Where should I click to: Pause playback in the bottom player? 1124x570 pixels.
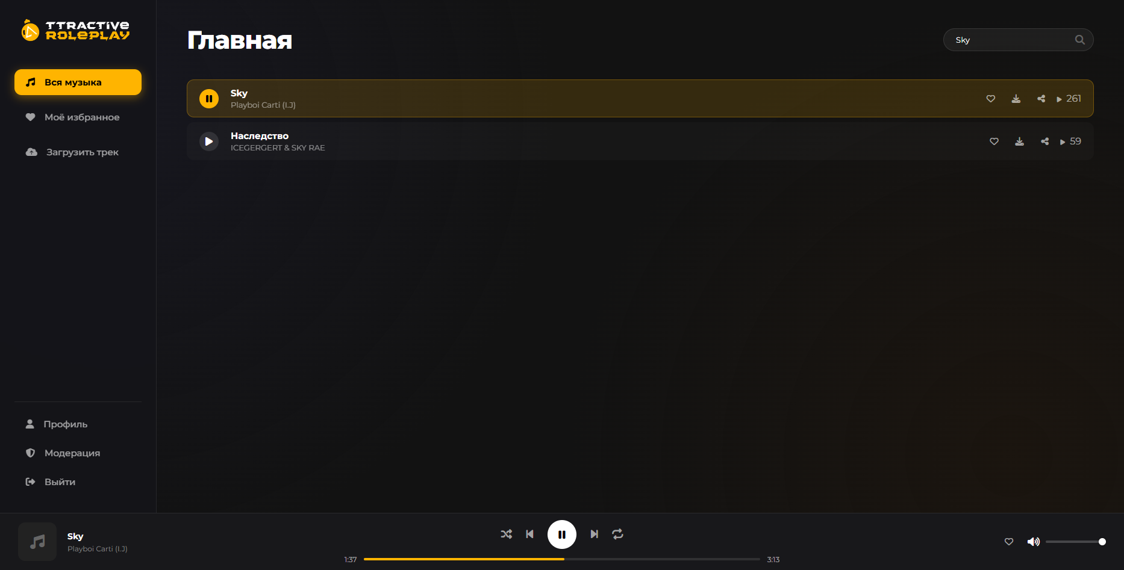pyautogui.click(x=562, y=534)
